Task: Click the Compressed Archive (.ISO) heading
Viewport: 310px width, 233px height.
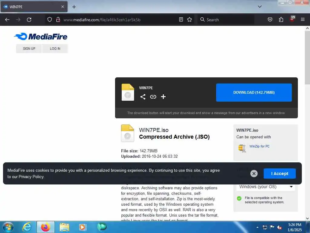Action: [x=174, y=137]
